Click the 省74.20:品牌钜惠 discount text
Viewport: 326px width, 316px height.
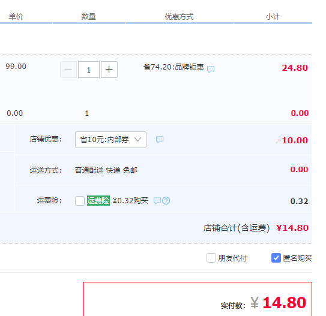174,67
